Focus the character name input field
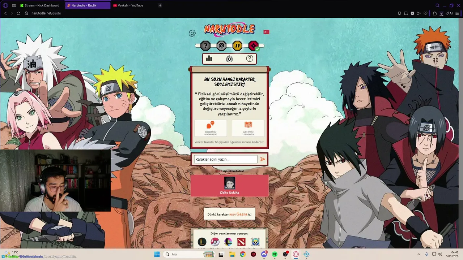This screenshot has width=463, height=260. [225, 159]
